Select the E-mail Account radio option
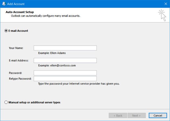Screen dimensions: 170x121 pos(6,31)
